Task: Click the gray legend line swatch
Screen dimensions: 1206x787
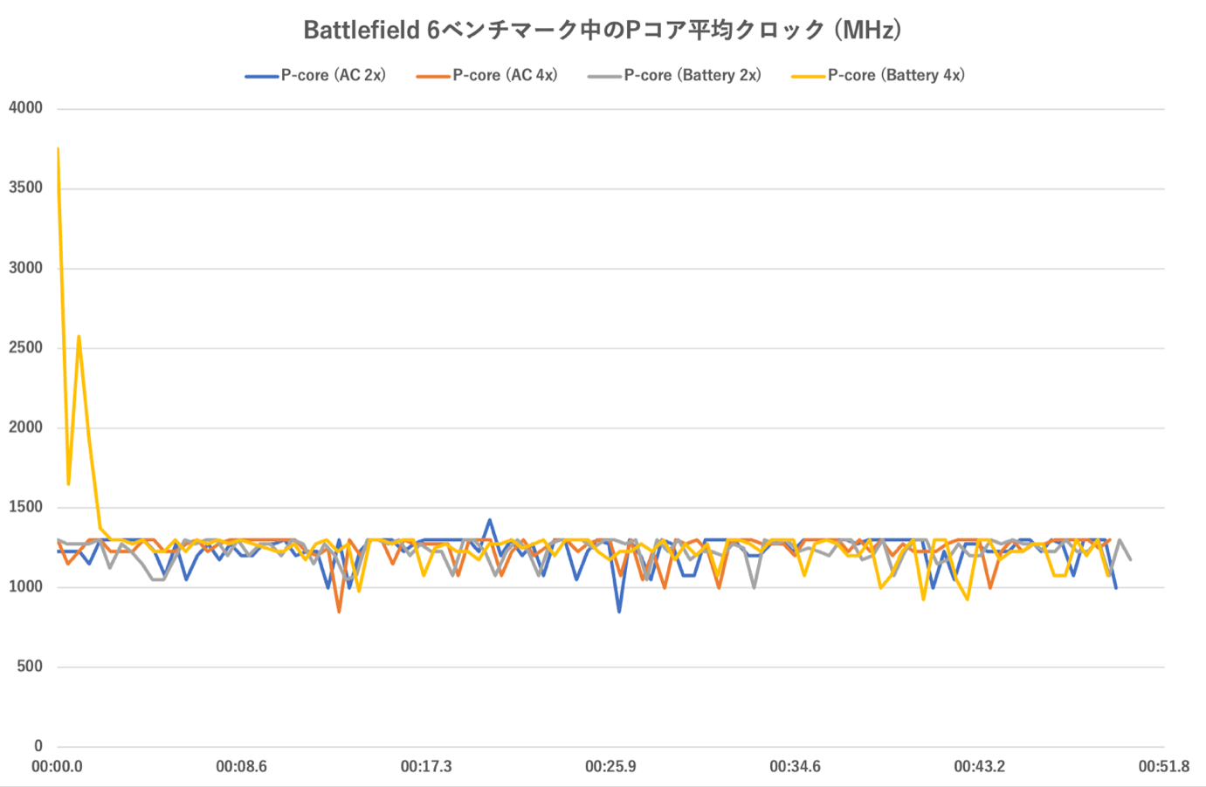Action: click(603, 77)
